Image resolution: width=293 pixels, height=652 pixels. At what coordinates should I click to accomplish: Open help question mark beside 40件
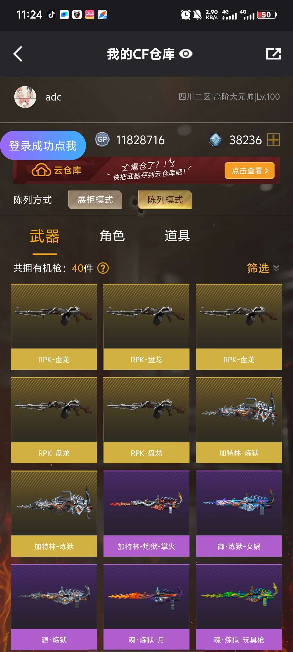pyautogui.click(x=103, y=268)
